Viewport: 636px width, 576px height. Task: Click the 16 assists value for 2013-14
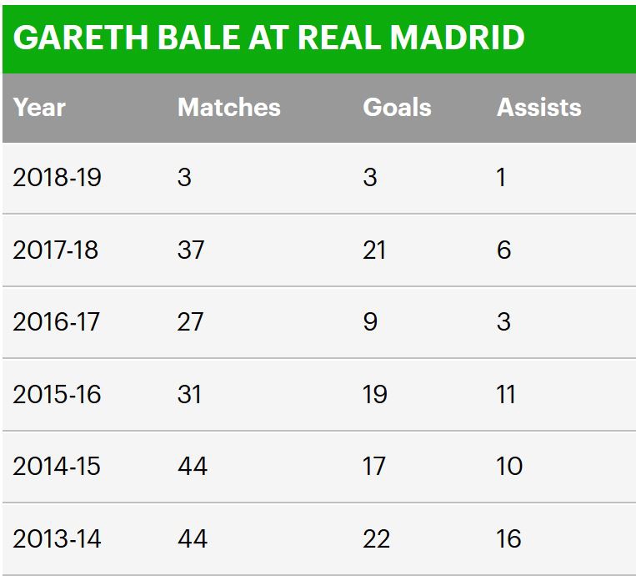click(x=509, y=538)
